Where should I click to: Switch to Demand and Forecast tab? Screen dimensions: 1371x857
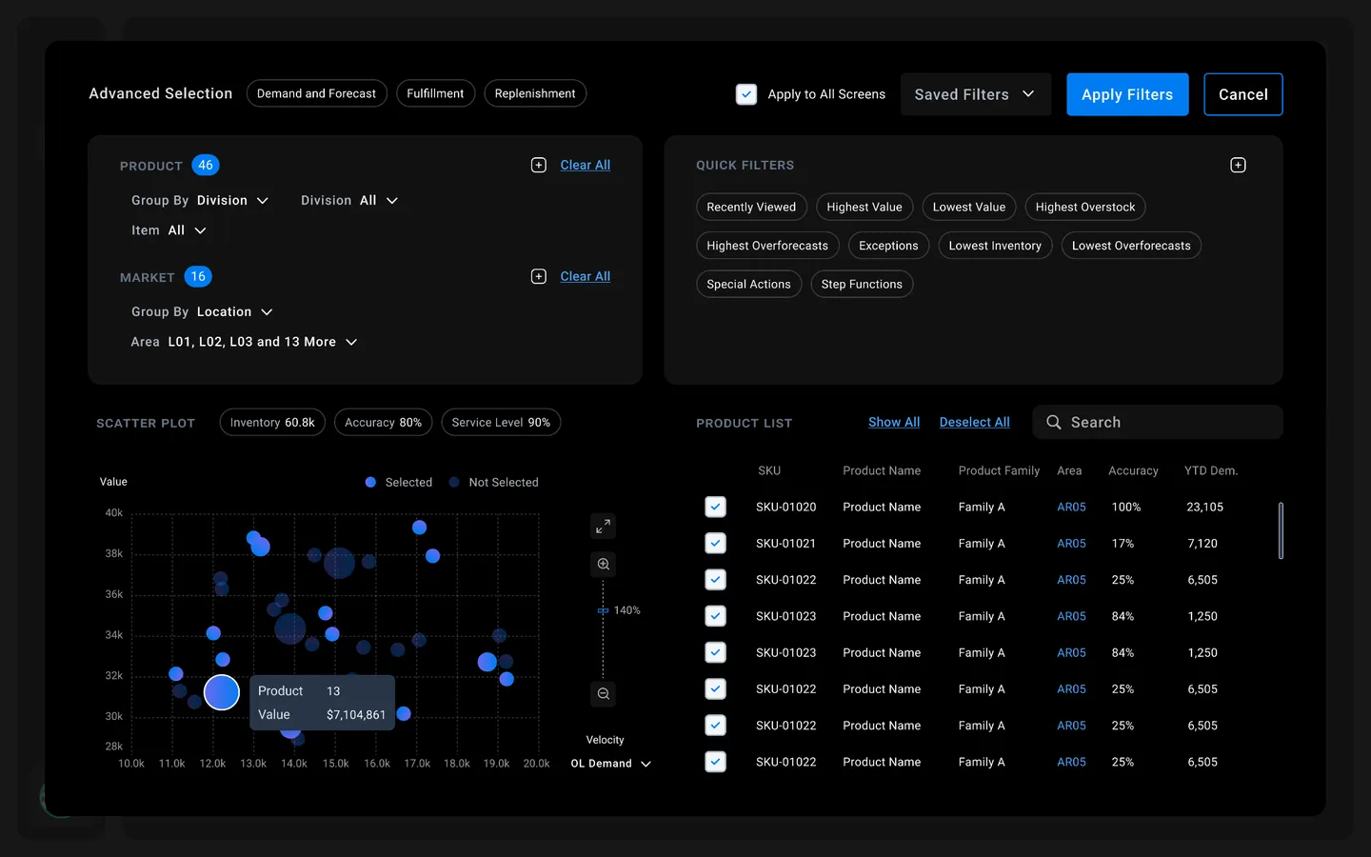pos(316,93)
